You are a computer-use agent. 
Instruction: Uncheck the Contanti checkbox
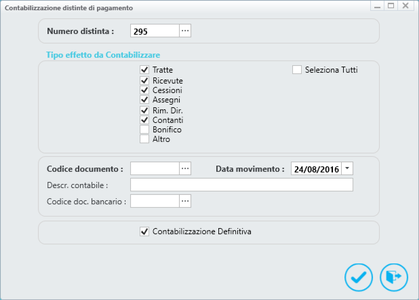(x=144, y=120)
